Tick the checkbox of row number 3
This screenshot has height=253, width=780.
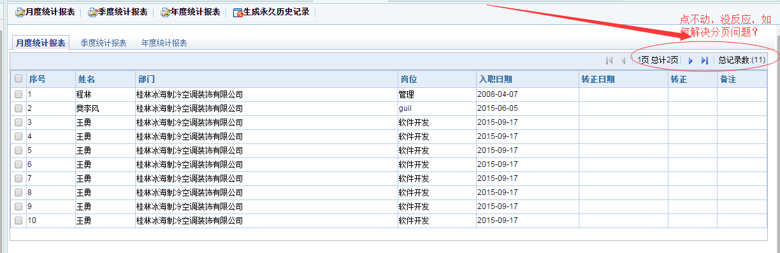(18, 122)
